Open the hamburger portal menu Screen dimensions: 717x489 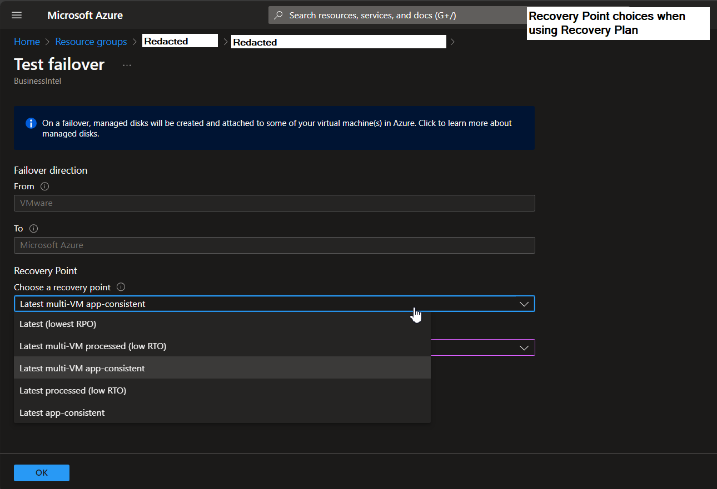pyautogui.click(x=17, y=15)
